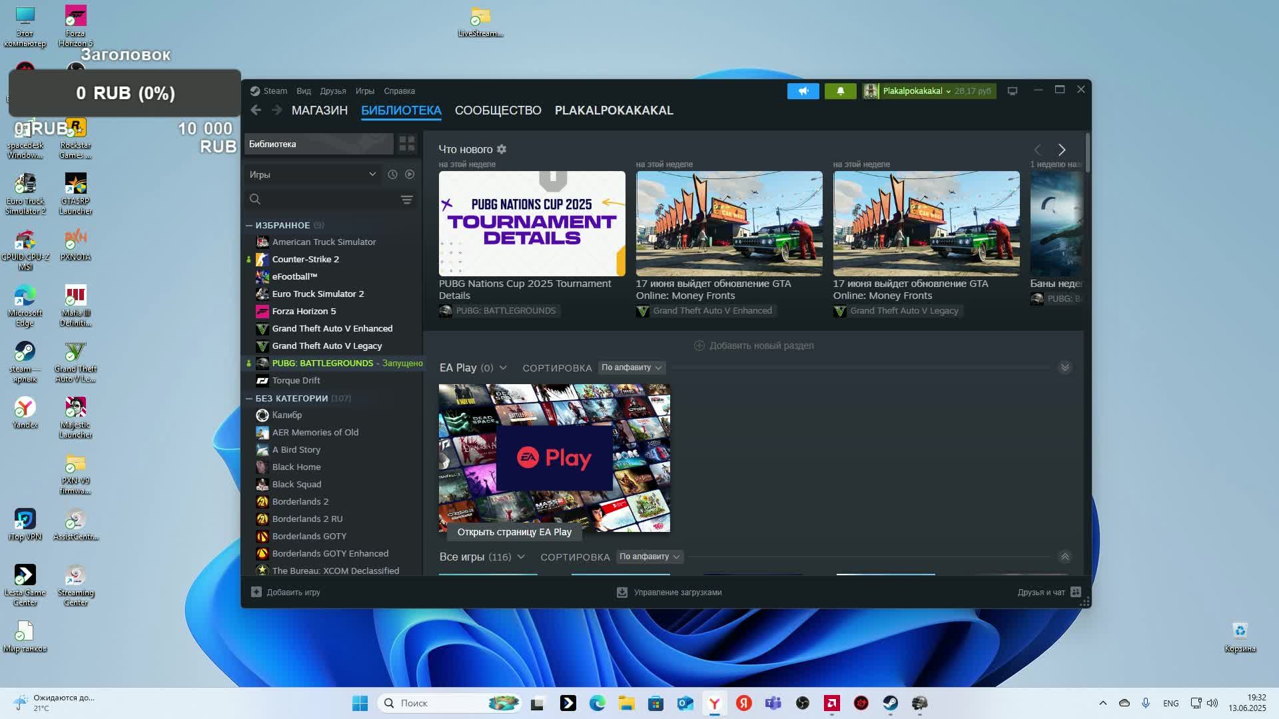The width and height of the screenshot is (1279, 719).
Task: Click the ready-to-play filter icon
Action: click(410, 174)
